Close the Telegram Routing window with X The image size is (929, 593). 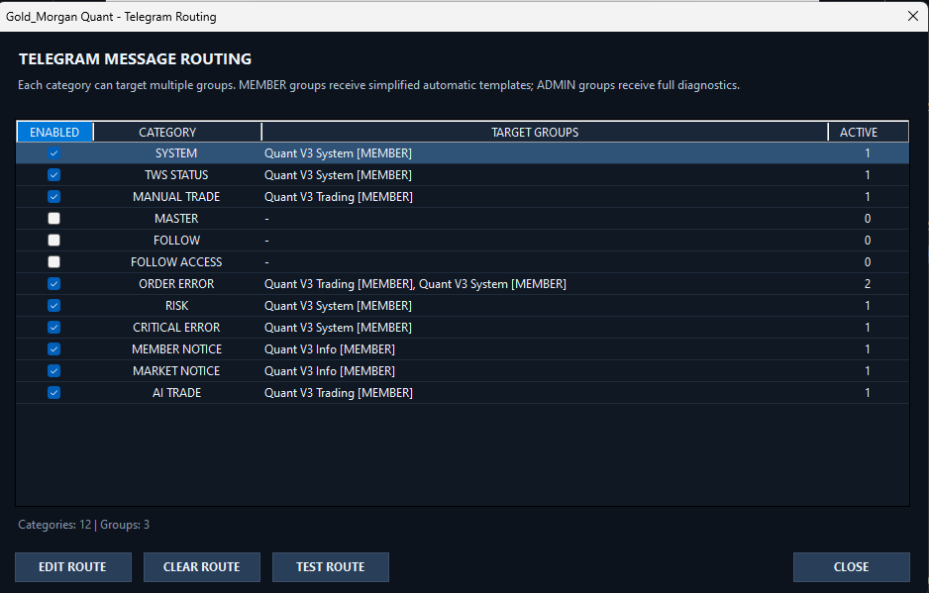(x=913, y=16)
